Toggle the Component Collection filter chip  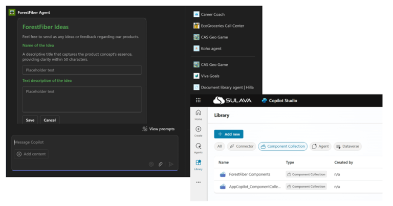(x=282, y=146)
